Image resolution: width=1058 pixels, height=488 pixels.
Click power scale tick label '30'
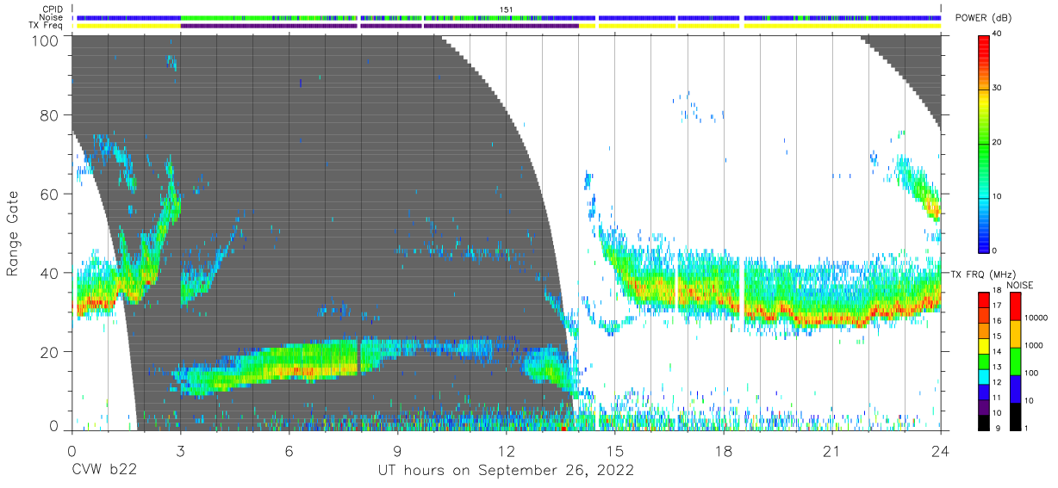click(x=999, y=88)
